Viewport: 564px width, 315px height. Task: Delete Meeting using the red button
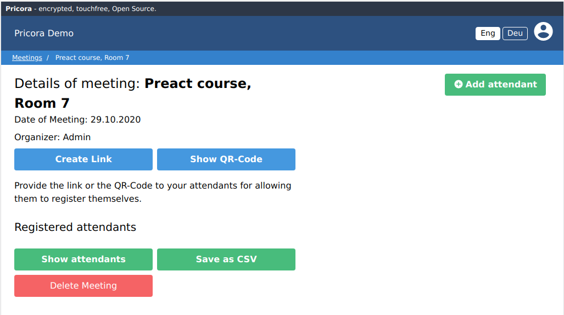(x=83, y=286)
